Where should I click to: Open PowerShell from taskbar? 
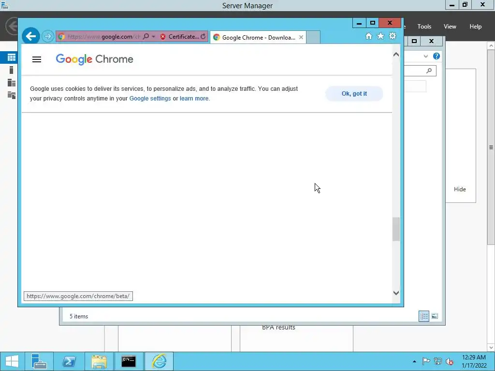tap(69, 361)
